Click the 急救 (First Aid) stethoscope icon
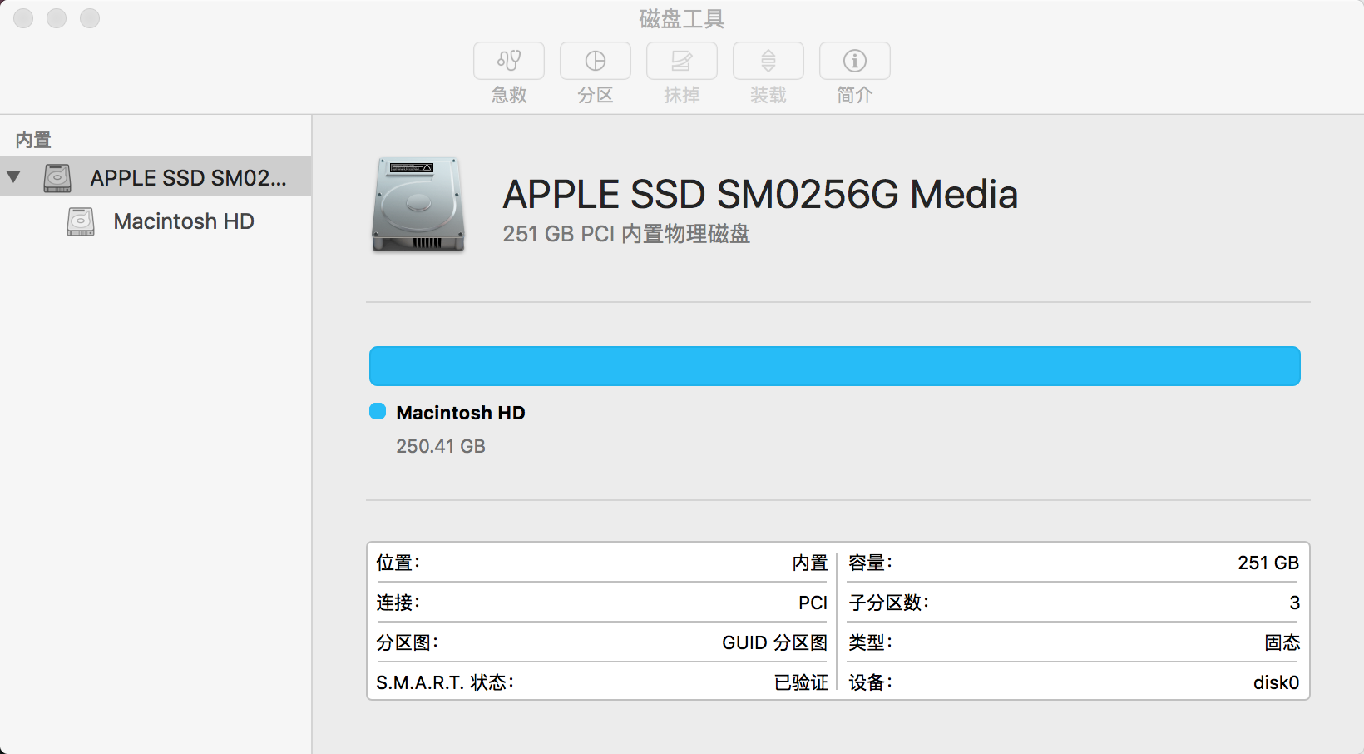The width and height of the screenshot is (1364, 754). 509,61
